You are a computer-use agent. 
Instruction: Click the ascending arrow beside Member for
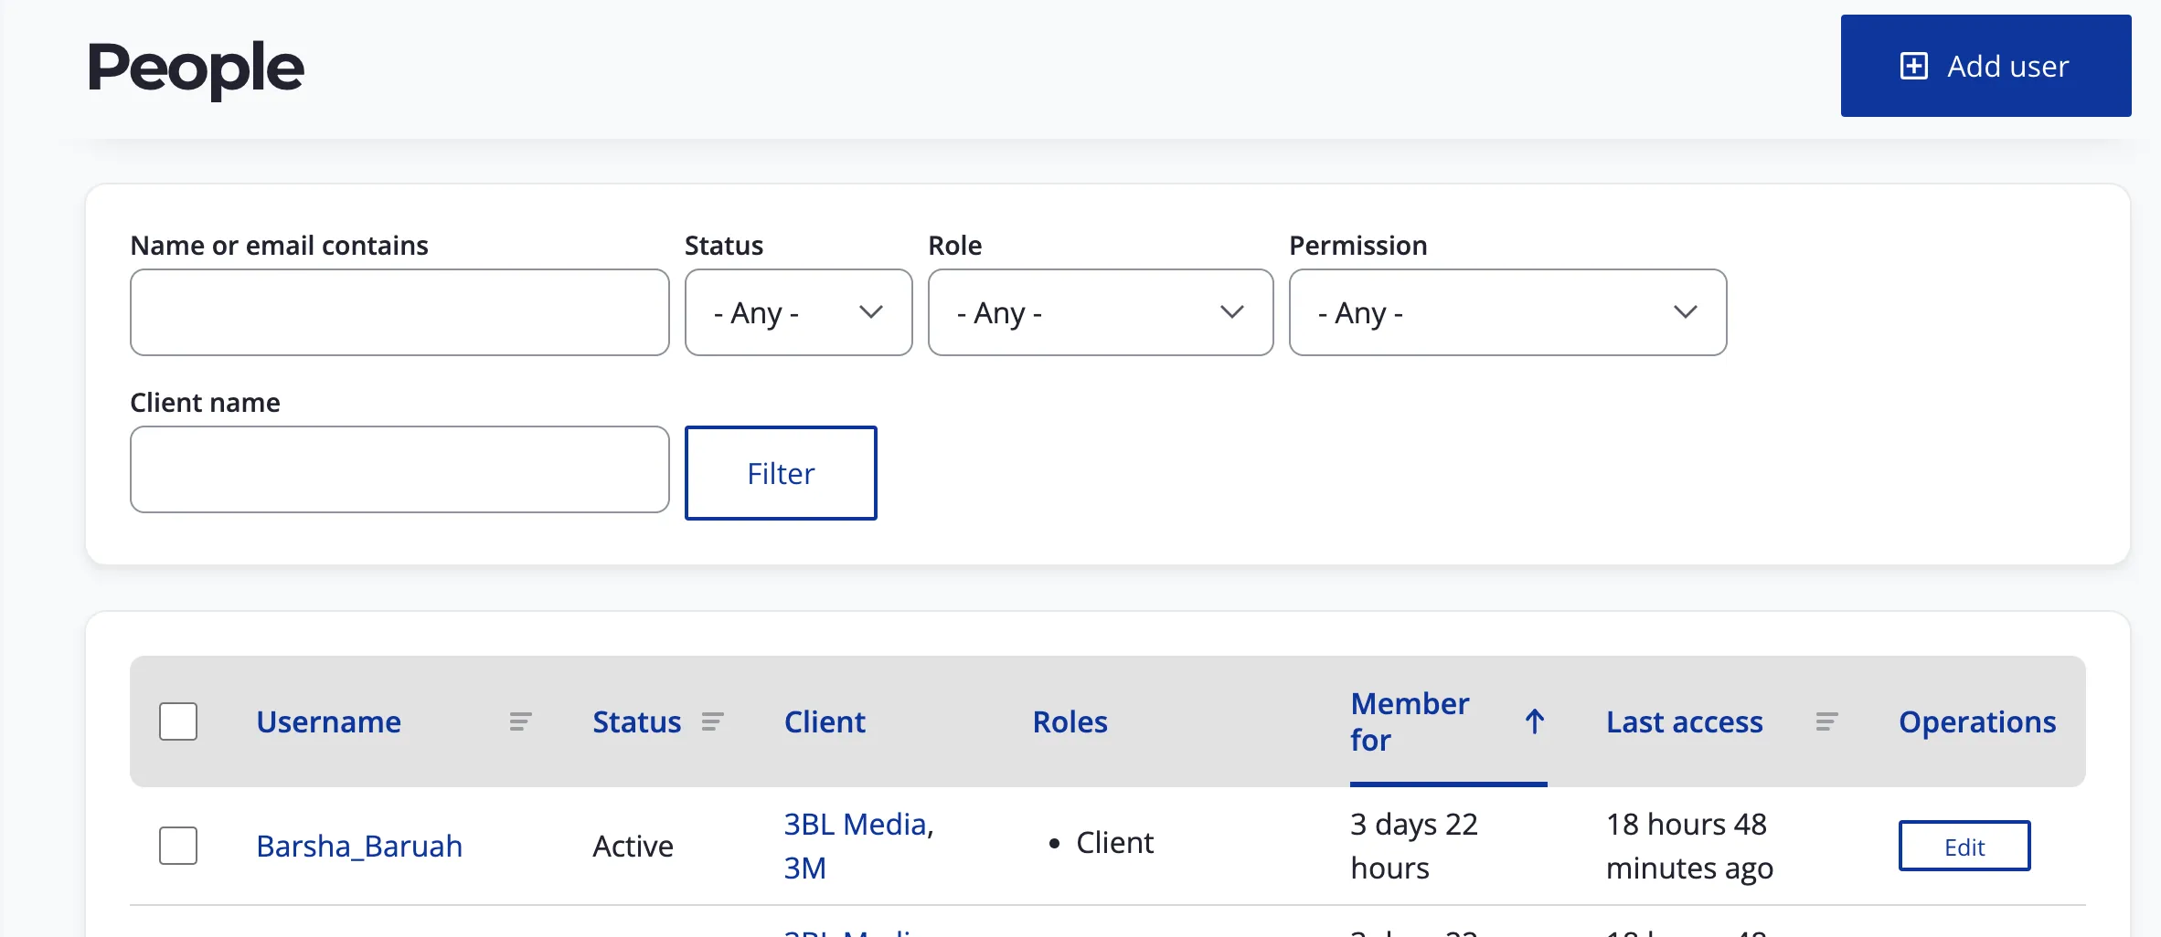tap(1535, 721)
